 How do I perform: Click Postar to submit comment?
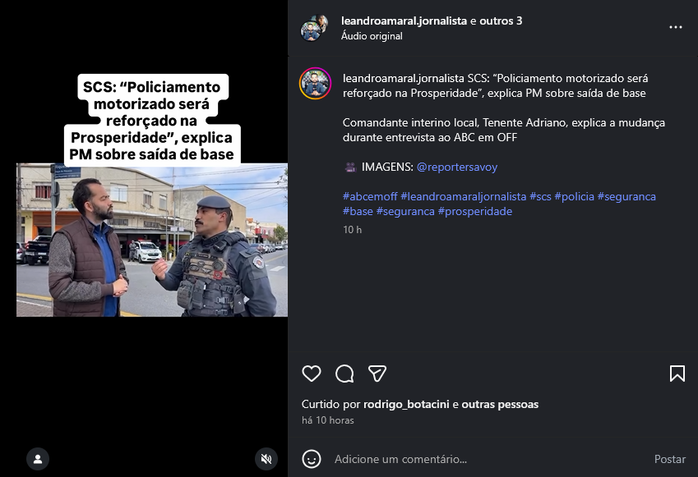tap(669, 459)
